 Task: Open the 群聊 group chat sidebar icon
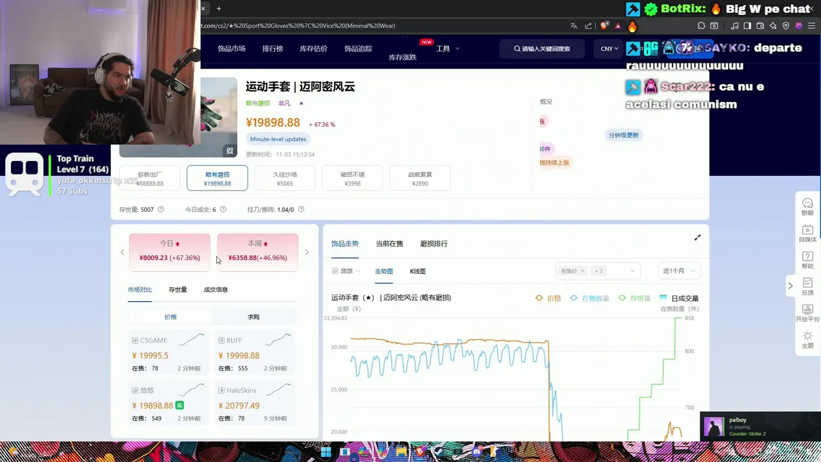click(x=808, y=207)
